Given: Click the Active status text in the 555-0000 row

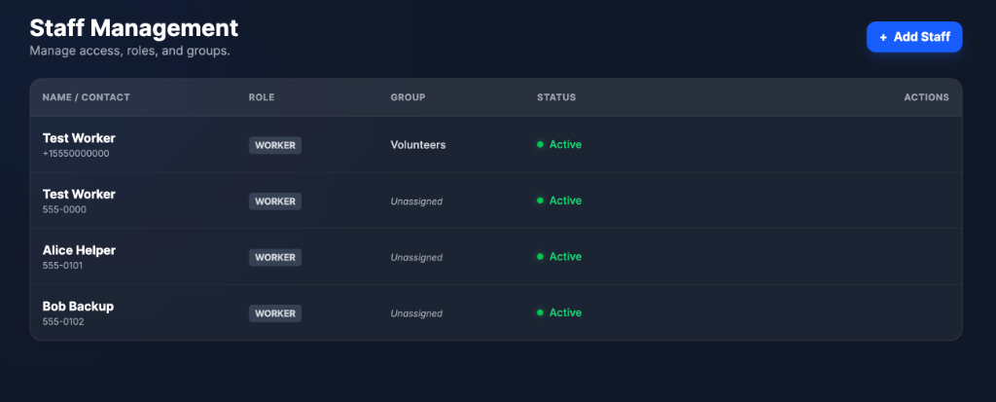Looking at the screenshot, I should point(565,201).
